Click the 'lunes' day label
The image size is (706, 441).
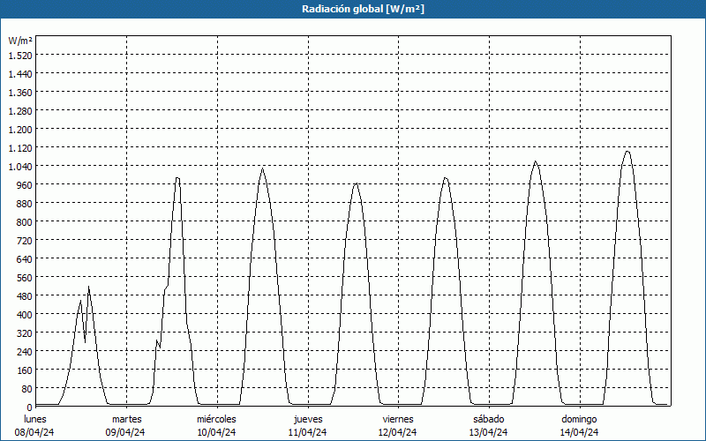(35, 419)
